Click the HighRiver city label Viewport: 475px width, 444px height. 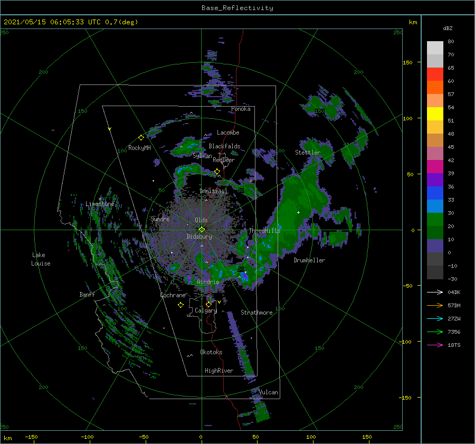(x=219, y=371)
